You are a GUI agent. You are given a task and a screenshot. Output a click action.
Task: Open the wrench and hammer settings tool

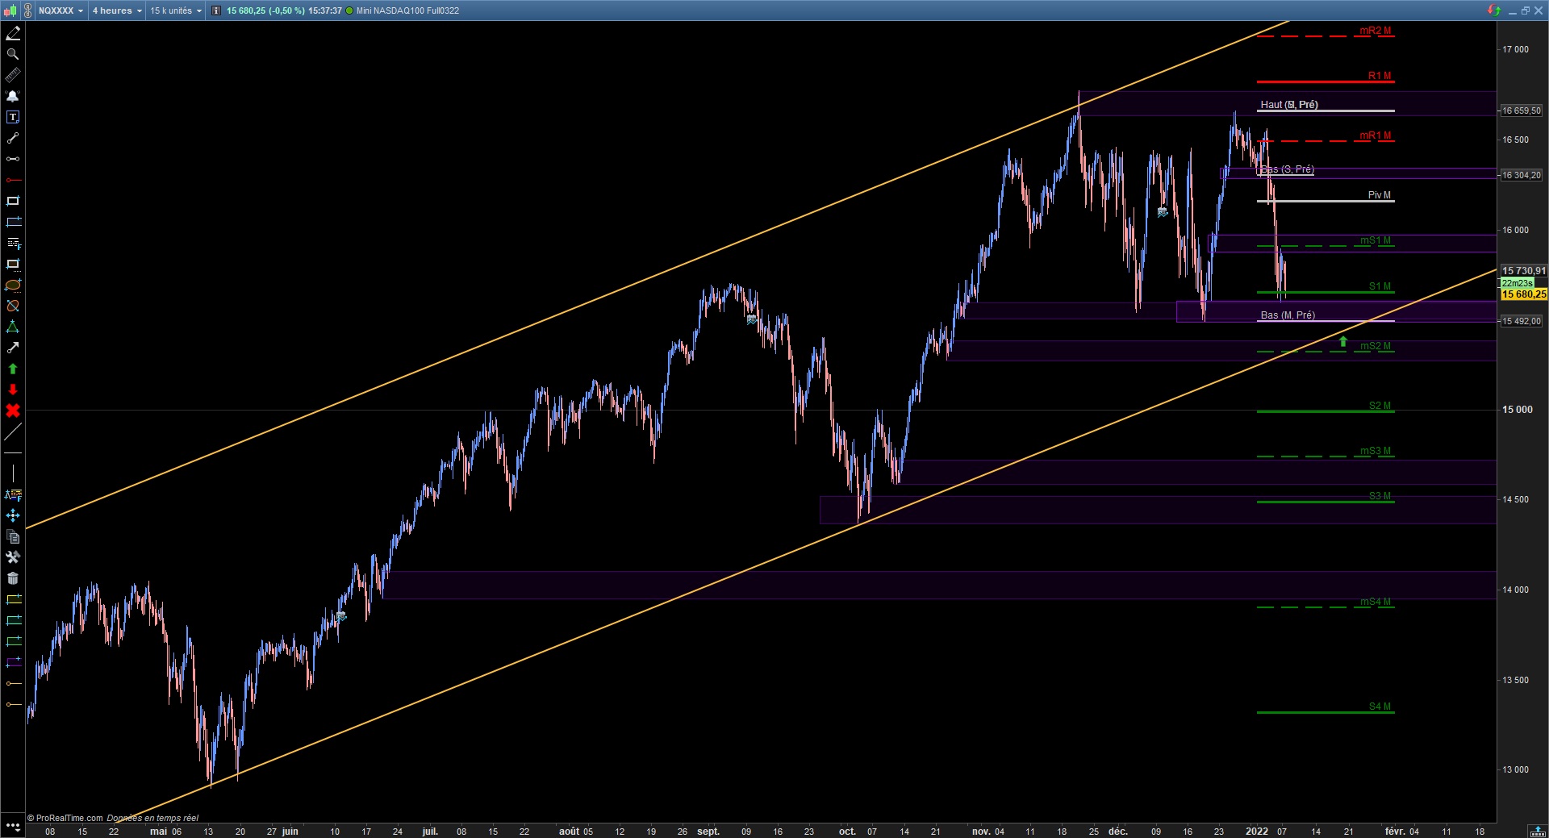[x=13, y=557]
